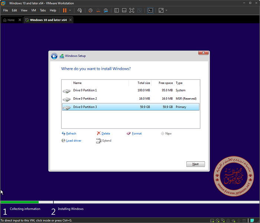Click the Free space column header
The image size is (260, 223).
pos(163,83)
